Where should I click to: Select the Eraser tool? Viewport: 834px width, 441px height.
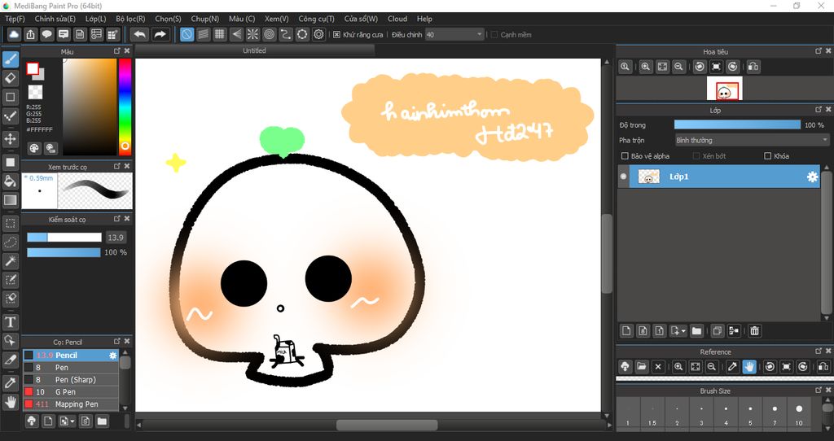click(10, 78)
